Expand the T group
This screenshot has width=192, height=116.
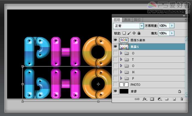tap(121, 59)
